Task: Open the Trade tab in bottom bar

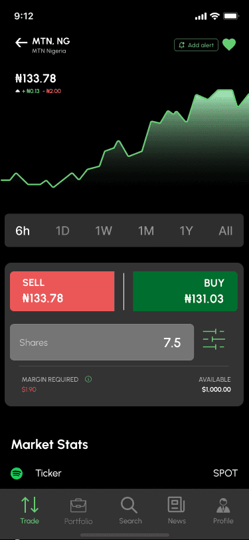Action: point(30,510)
